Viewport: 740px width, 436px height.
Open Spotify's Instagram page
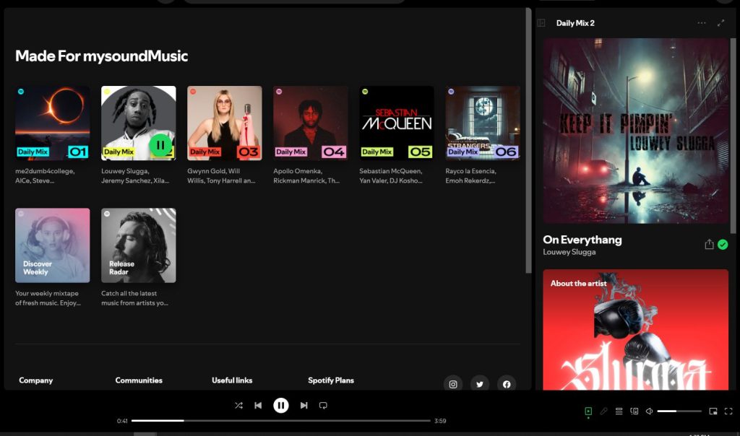(453, 384)
